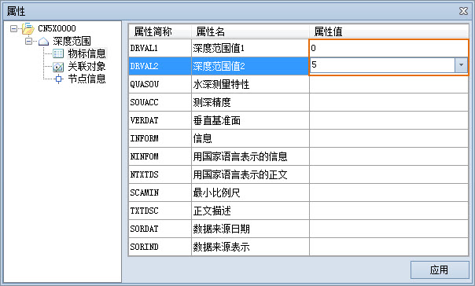Click the DRVAL1 value cell showing 0

point(388,48)
